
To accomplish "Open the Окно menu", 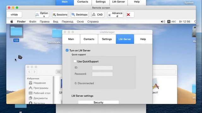I will point(80,22).
